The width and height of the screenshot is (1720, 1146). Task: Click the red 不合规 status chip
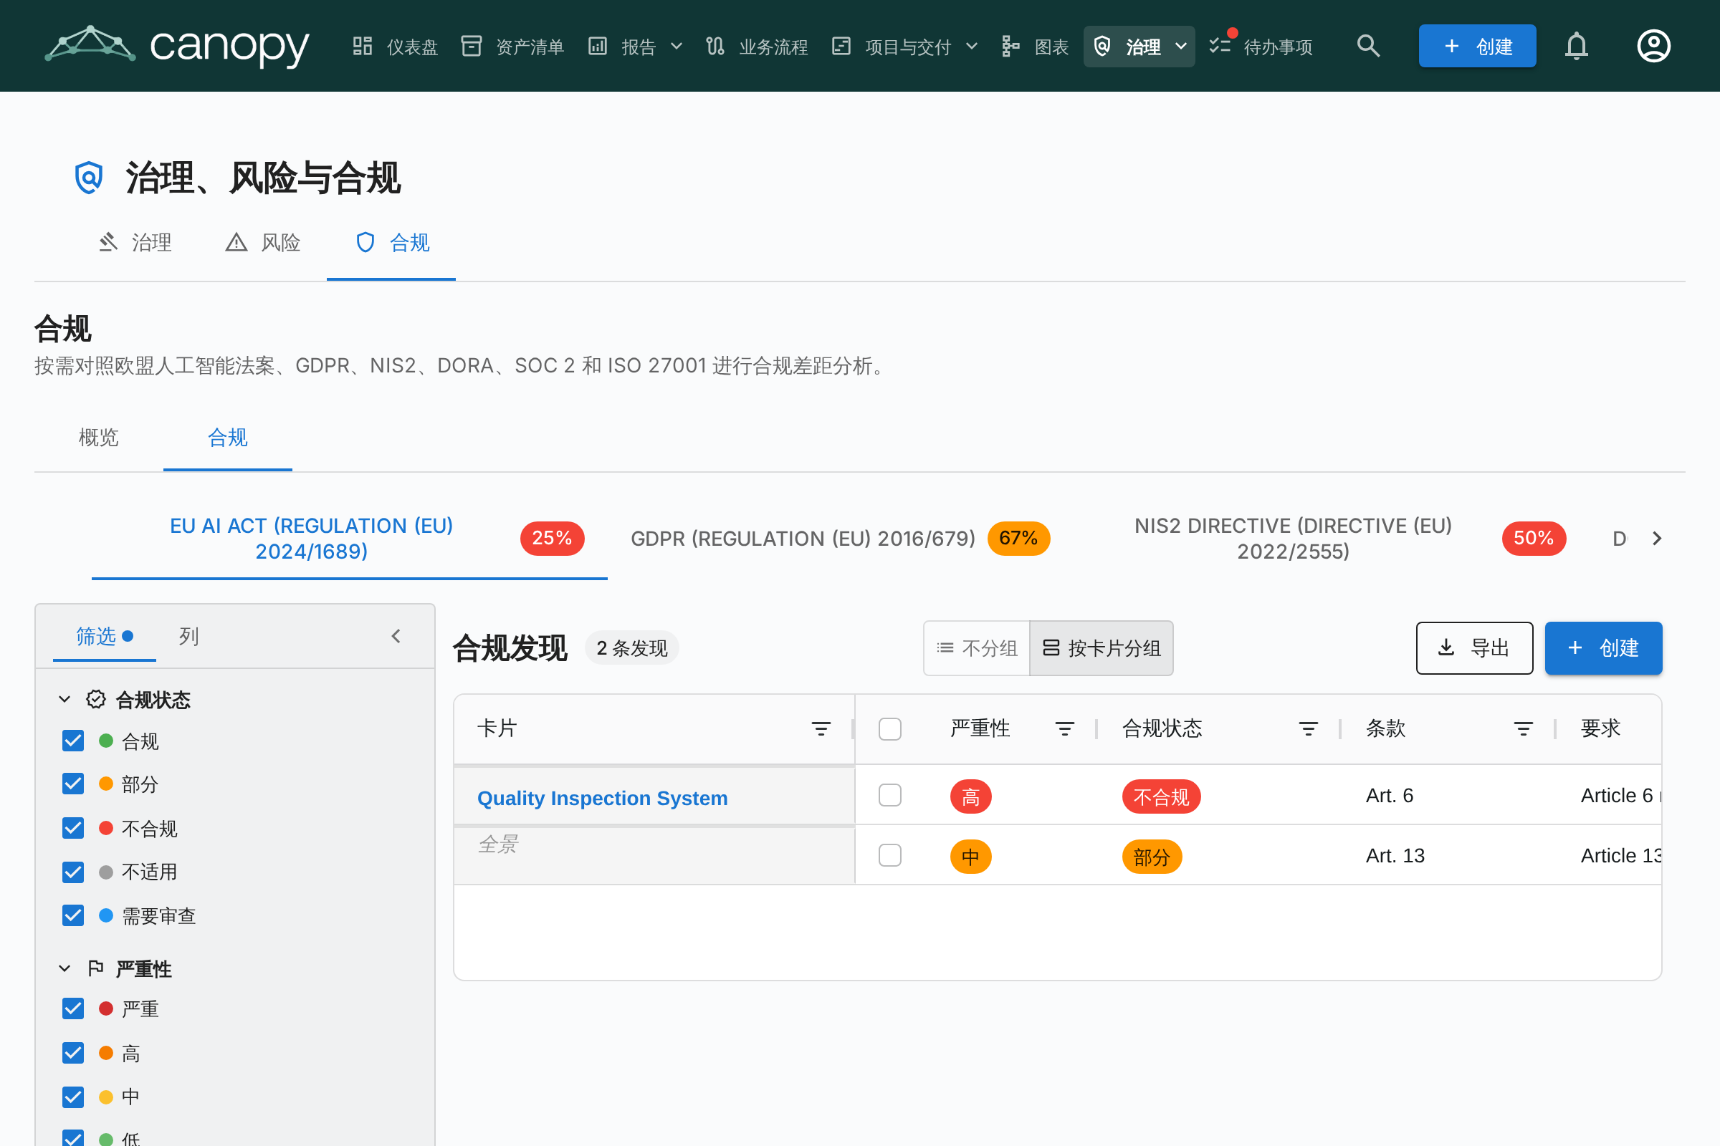[x=1161, y=796]
